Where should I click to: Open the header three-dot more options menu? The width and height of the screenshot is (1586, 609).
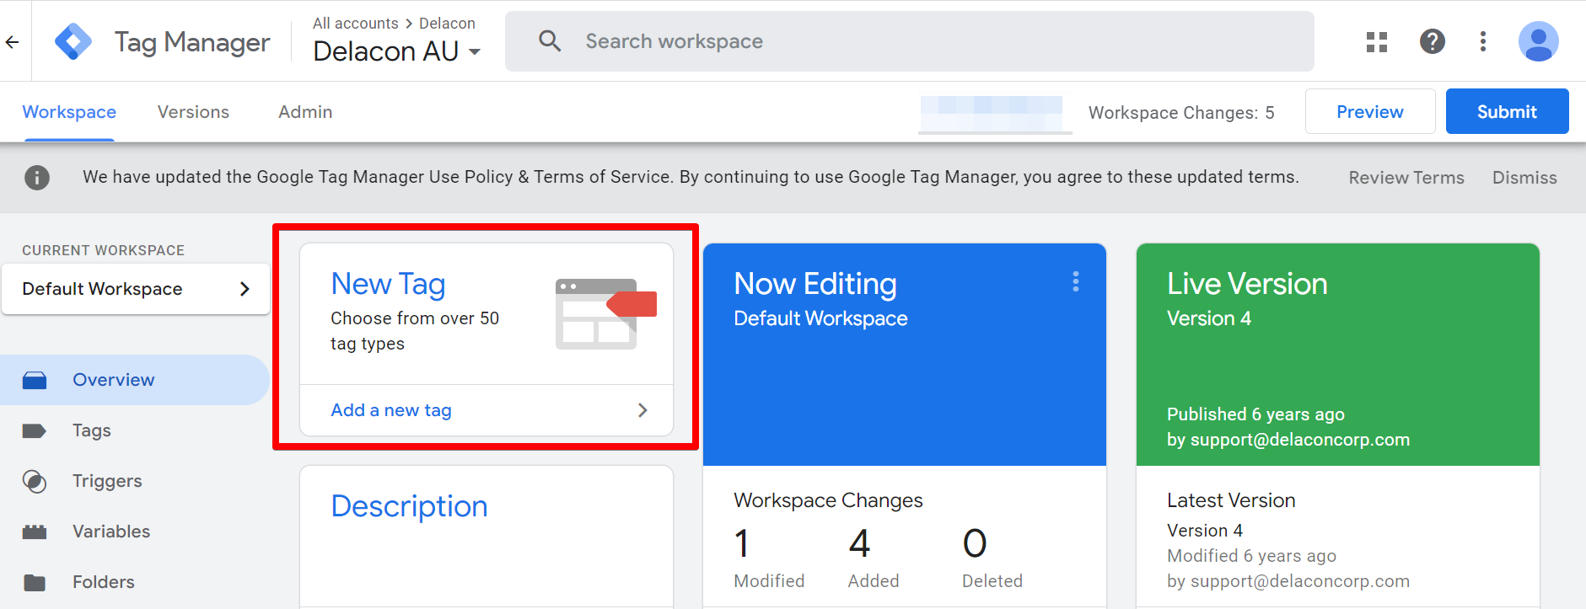coord(1483,41)
